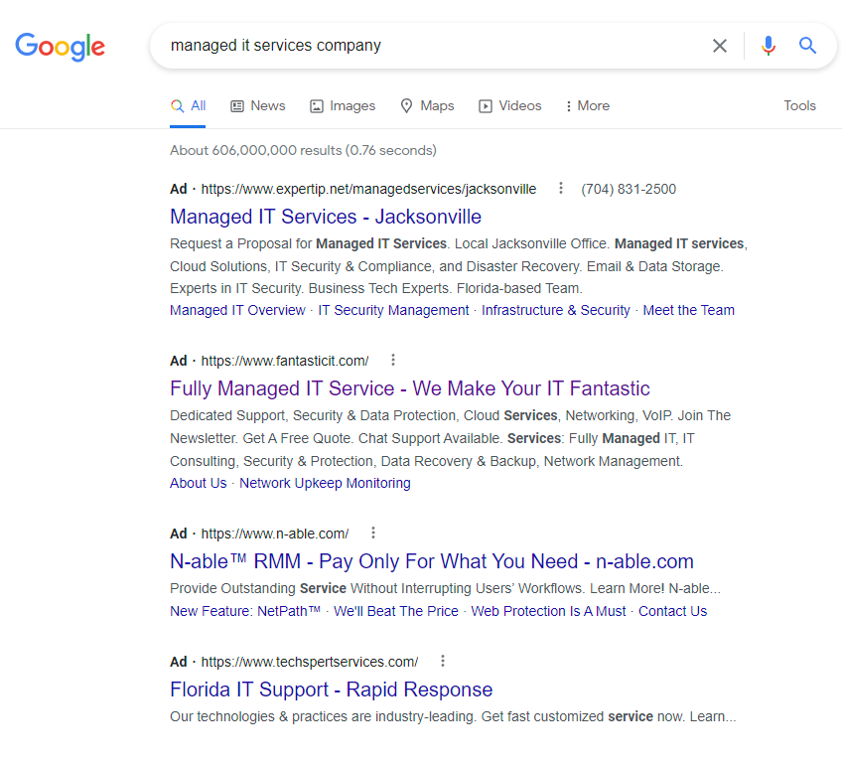Viewport: 842px width, 765px height.
Task: Expand the More search categories menu
Action: click(x=587, y=106)
